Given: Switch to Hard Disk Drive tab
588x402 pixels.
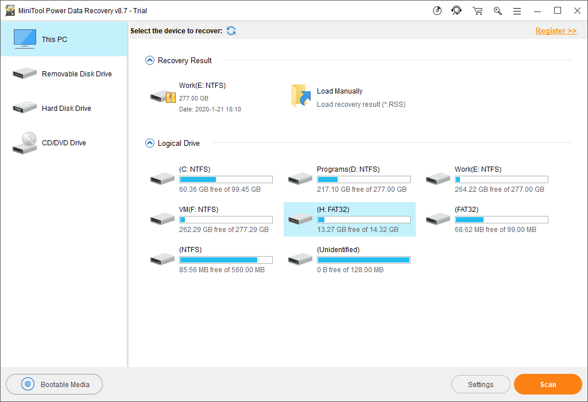Looking at the screenshot, I should 64,109.
